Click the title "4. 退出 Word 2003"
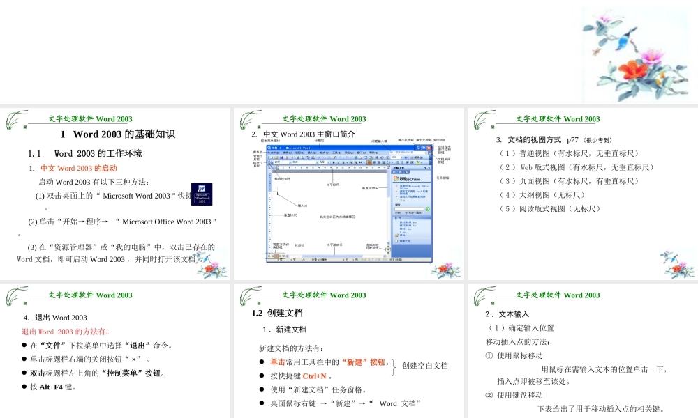This screenshot has height=418, width=698. click(55, 318)
